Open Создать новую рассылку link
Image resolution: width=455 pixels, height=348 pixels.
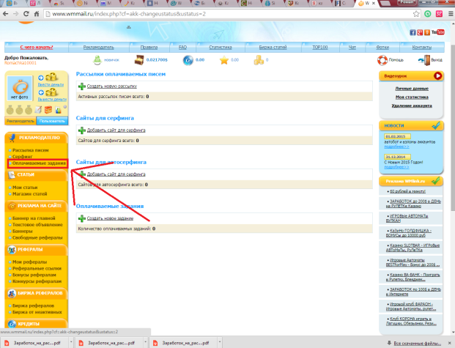click(x=111, y=86)
